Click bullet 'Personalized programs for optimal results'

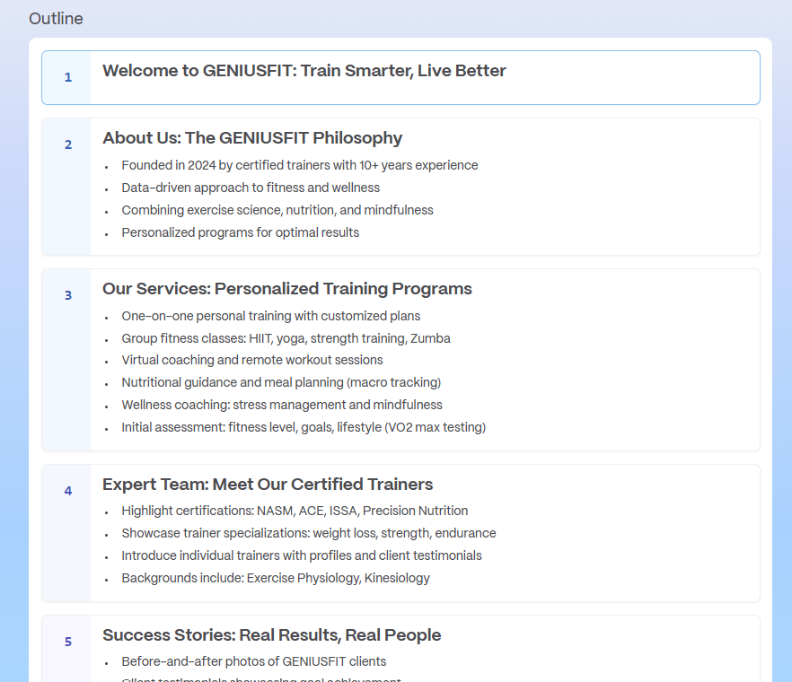(241, 232)
